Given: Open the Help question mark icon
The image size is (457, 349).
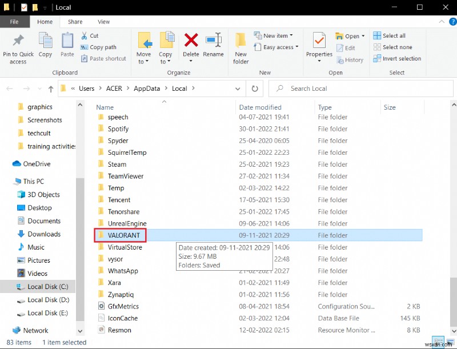Looking at the screenshot, I should click(452, 22).
